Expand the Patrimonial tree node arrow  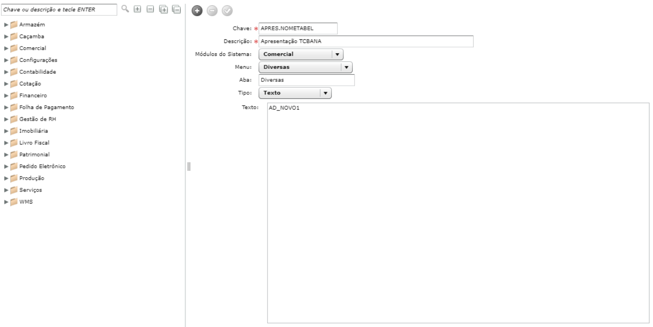tap(6, 155)
